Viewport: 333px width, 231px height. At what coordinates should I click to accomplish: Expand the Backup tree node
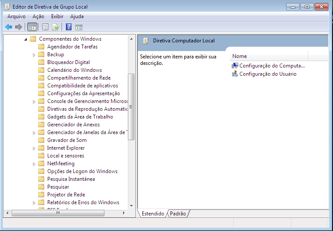34,55
